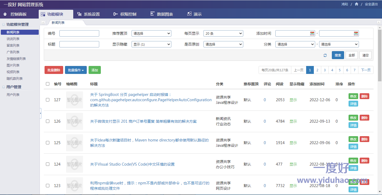Go to page 7 in pagination
The height and width of the screenshot is (195, 382).
354,70
